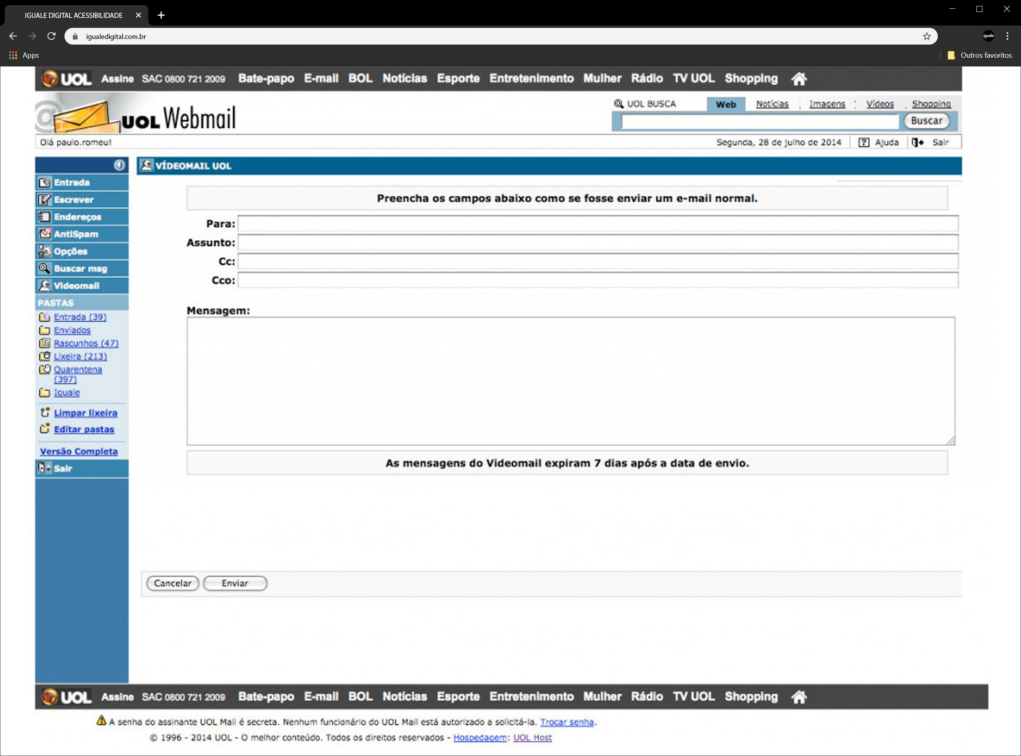
Task: Click the Entrada inbox icon in sidebar
Action: click(45, 182)
